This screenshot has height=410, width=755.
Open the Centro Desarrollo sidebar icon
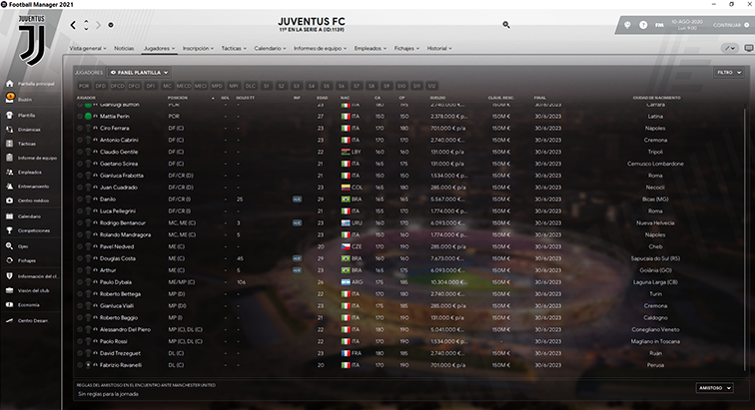point(10,320)
